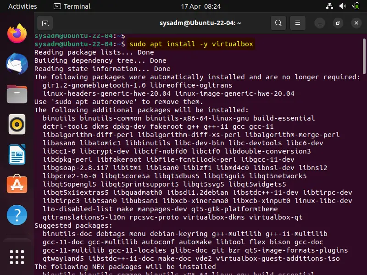Viewport: 367px width, 275px height.
Task: Click the volume speaker icon
Action: 342,6
